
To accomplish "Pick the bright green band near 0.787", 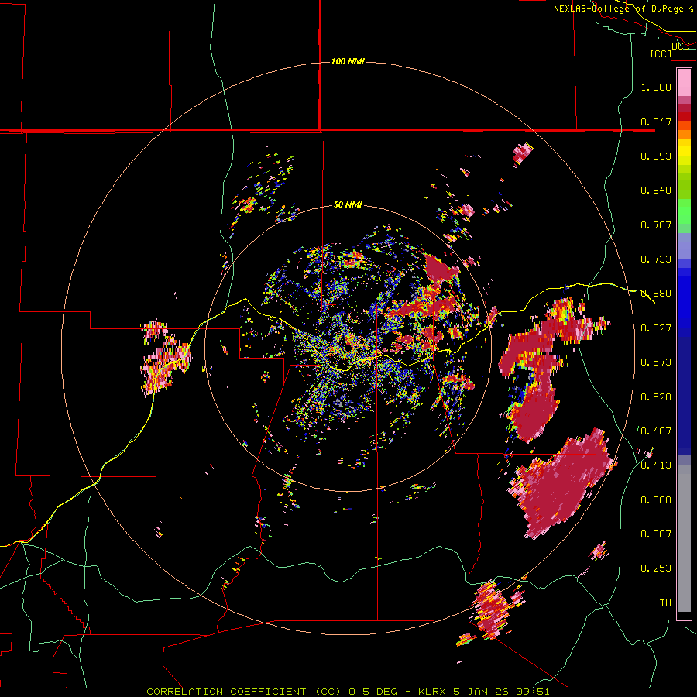I will (684, 215).
